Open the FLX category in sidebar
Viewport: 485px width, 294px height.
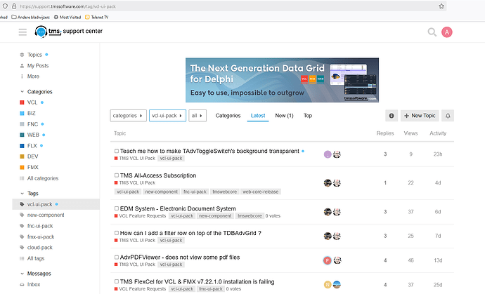(x=32, y=146)
